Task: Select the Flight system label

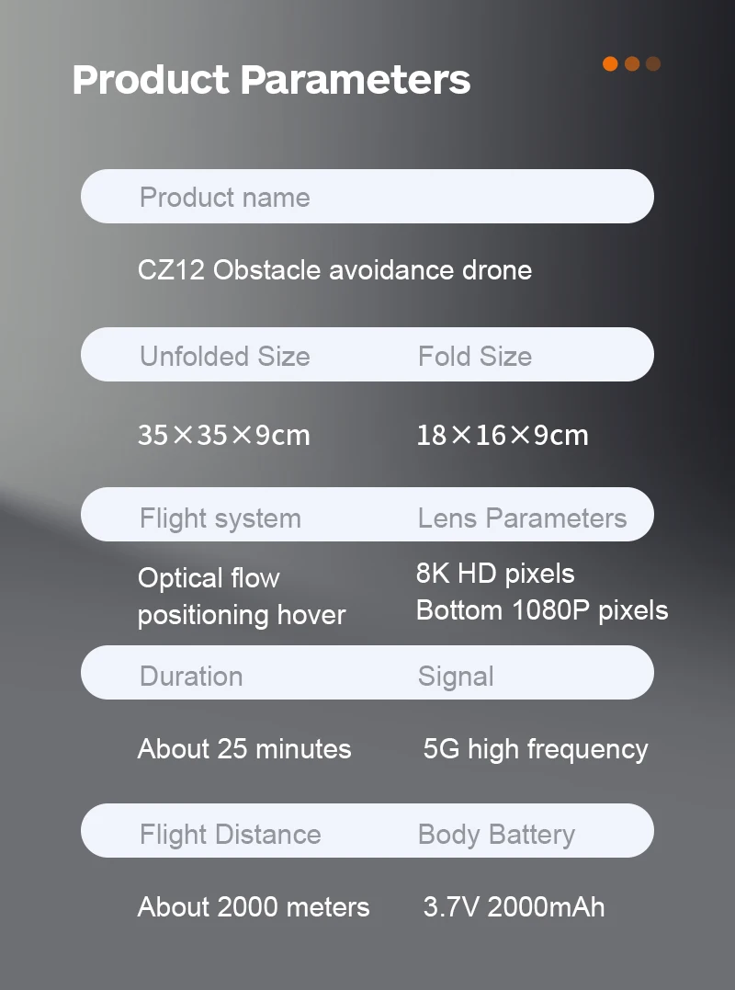Action: 220,518
